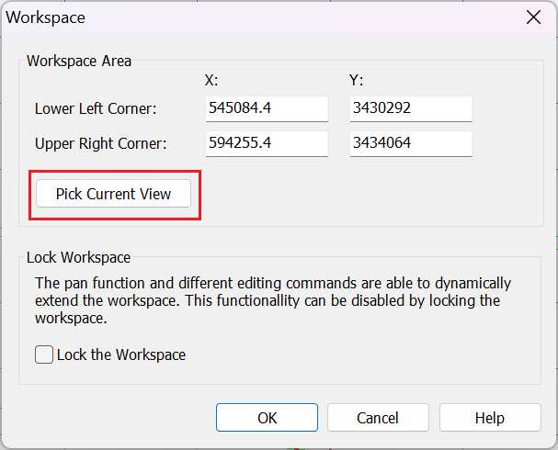Click the 'Y:' column header label
The image size is (558, 450).
(356, 80)
